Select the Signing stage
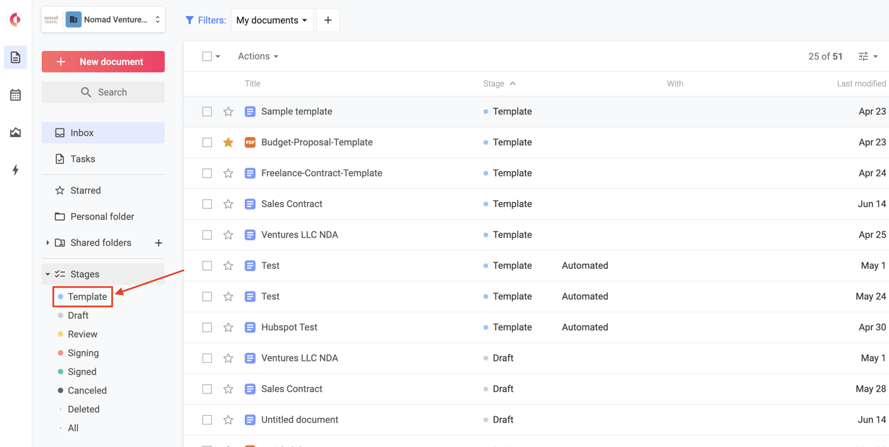Viewport: 889px width, 447px height. 83,353
